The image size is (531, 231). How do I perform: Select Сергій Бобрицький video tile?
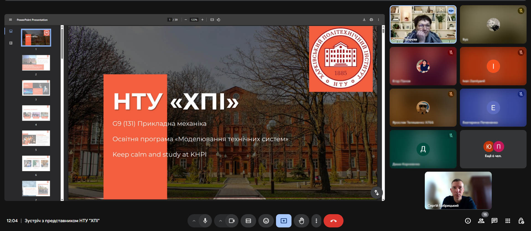pos(458,190)
